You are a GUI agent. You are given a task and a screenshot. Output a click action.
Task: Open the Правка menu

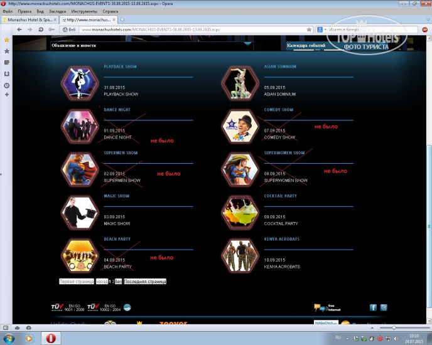(24, 11)
